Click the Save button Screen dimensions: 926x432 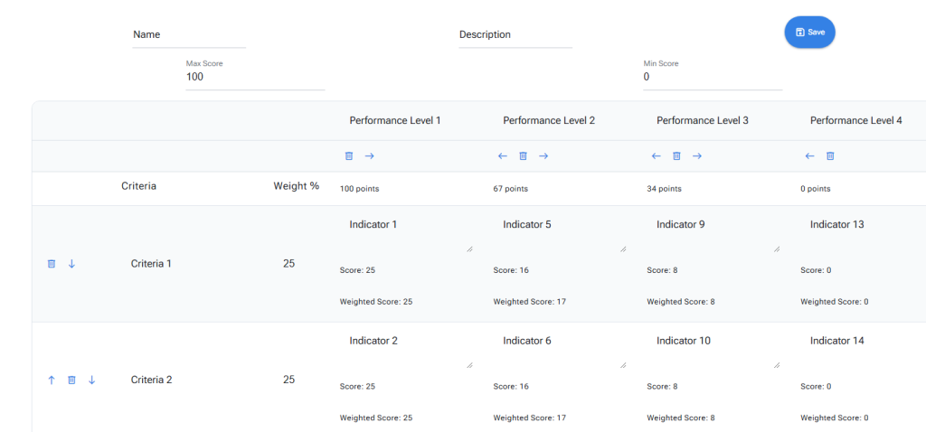(809, 32)
